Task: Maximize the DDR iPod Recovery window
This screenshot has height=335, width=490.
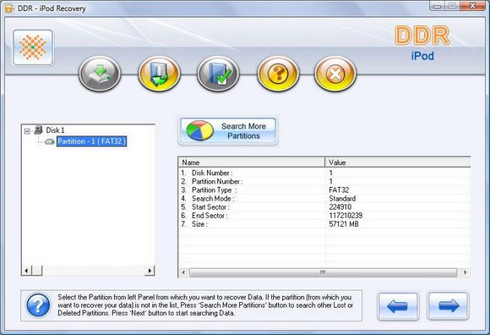Action: tap(452, 6)
